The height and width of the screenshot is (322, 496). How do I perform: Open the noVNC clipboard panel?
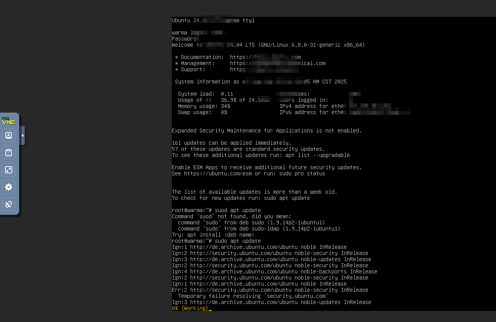pyautogui.click(x=8, y=152)
